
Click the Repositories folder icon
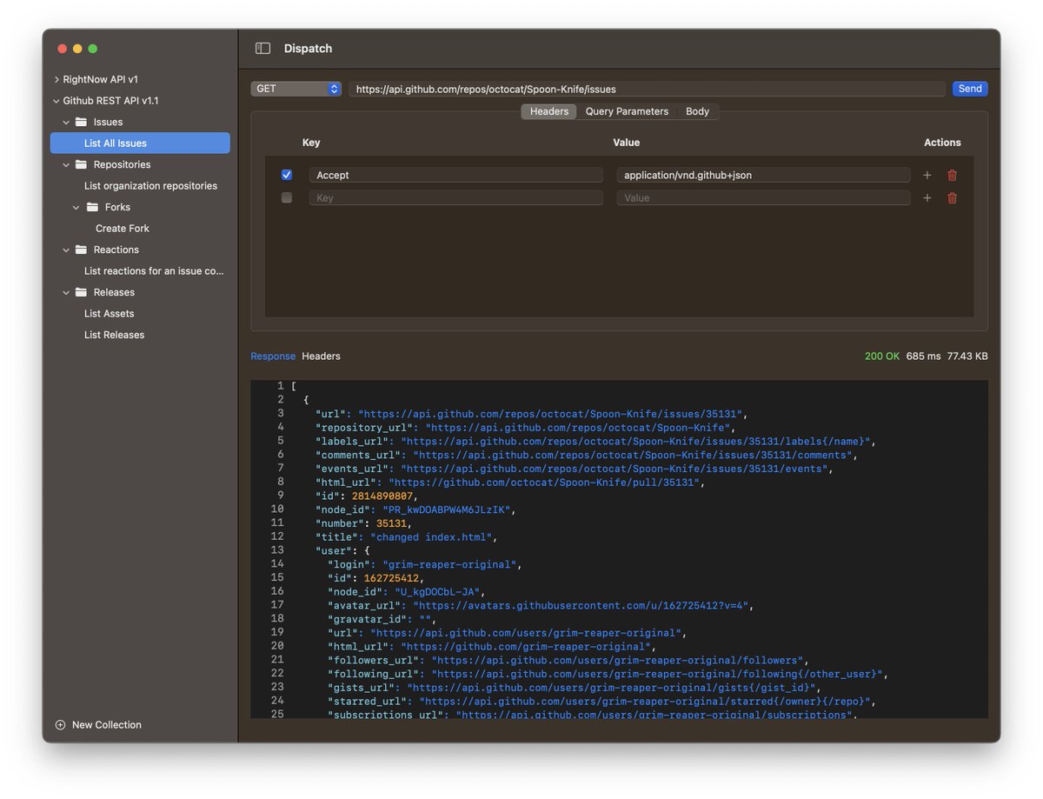click(x=79, y=164)
